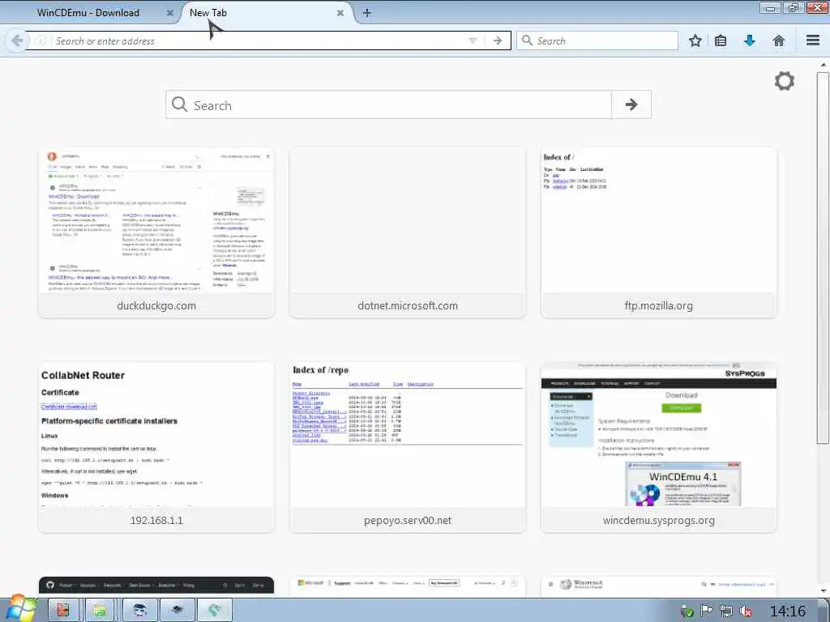Submit search with the arrow button
Viewport: 830px width, 622px height.
(631, 104)
